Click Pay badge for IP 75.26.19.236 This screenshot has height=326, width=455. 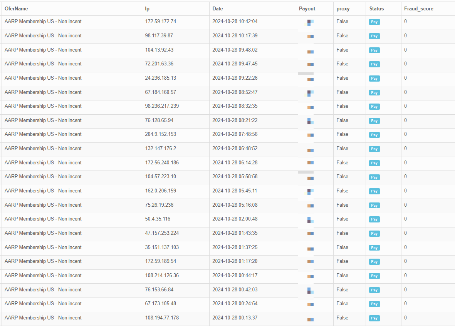374,205
